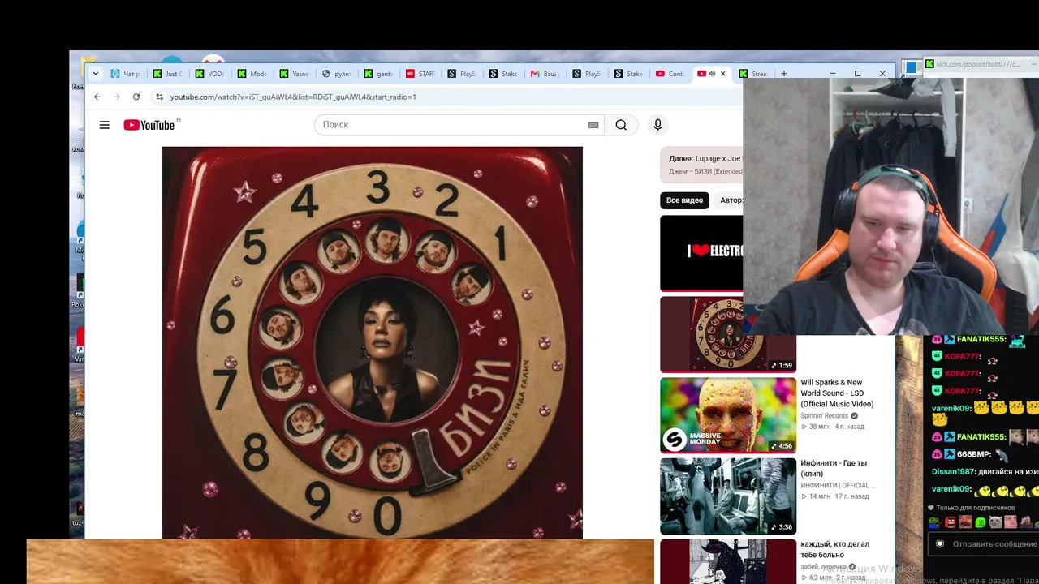Screen dimensions: 1039x584
Task: Switch to the "gantv" tab
Action: (379, 74)
